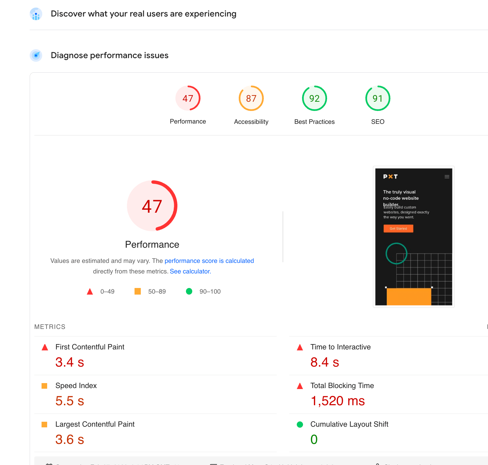The width and height of the screenshot is (488, 465).
Task: Click the red triangle beside Time to Interactive
Action: 300,347
